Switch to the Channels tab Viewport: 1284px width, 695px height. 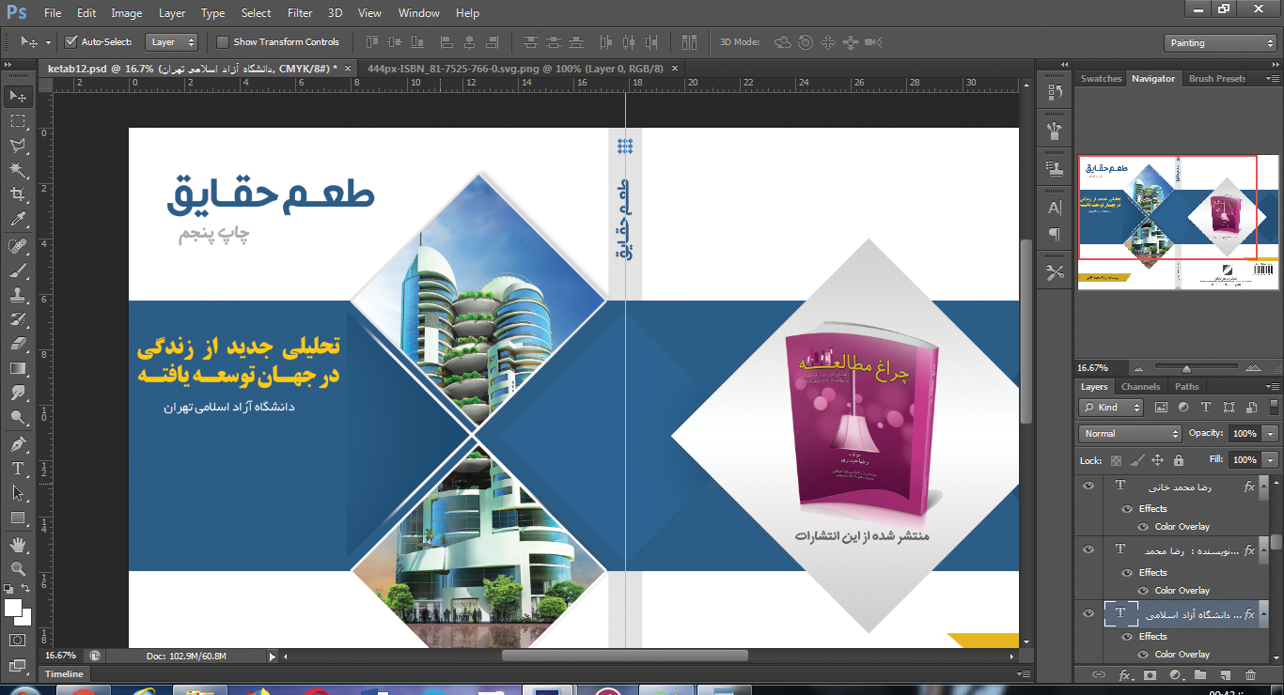[1140, 387]
